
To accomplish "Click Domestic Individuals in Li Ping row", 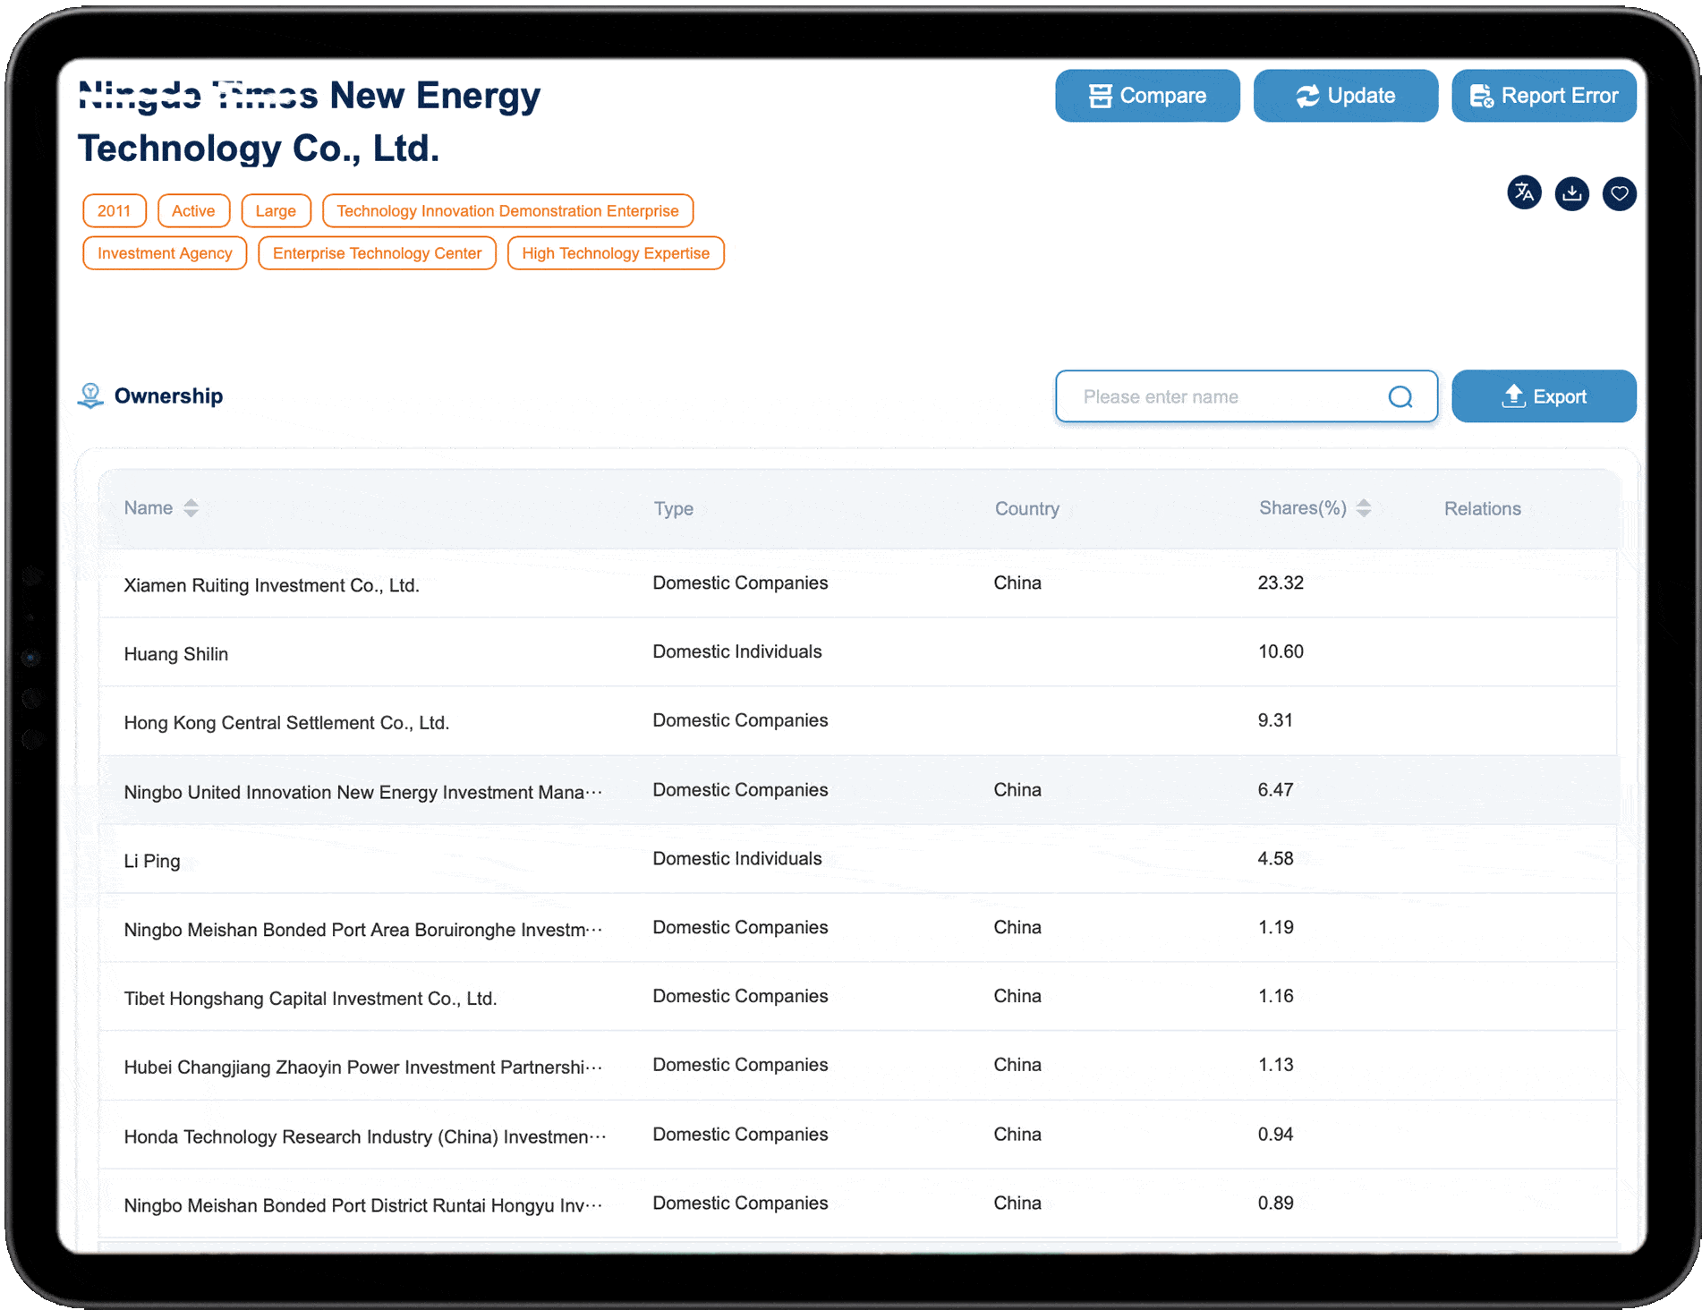I will click(x=736, y=858).
